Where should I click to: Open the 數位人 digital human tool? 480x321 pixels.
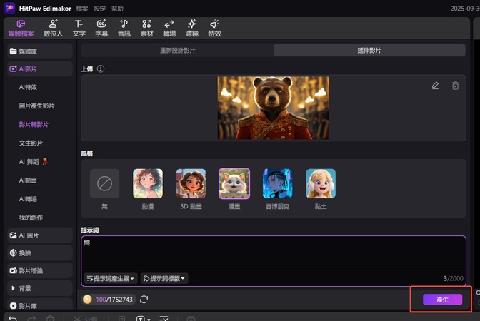[54, 28]
